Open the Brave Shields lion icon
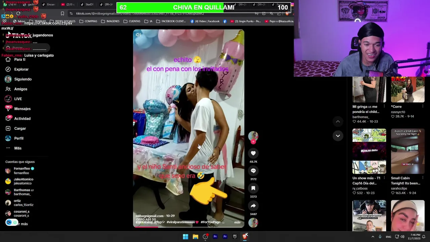 [287, 13]
